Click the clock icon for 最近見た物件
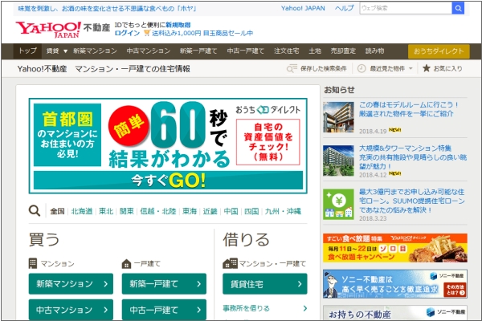 pyautogui.click(x=361, y=68)
